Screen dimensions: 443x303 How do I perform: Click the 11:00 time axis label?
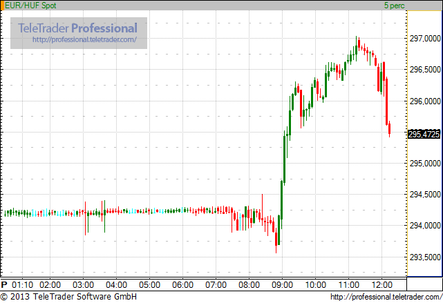[348, 285]
